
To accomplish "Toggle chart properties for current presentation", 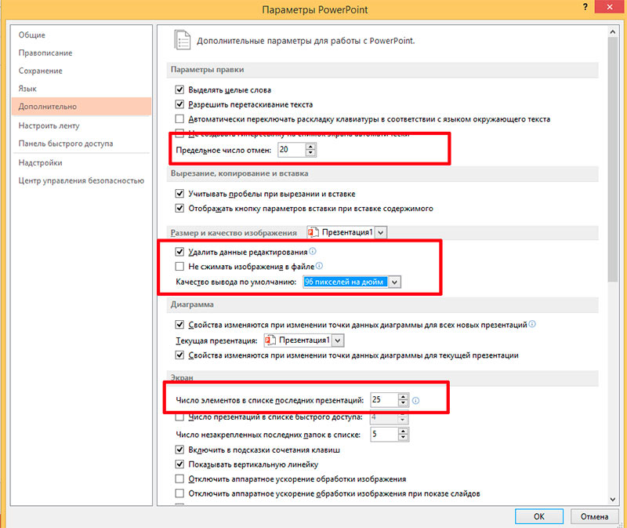I will point(179,355).
